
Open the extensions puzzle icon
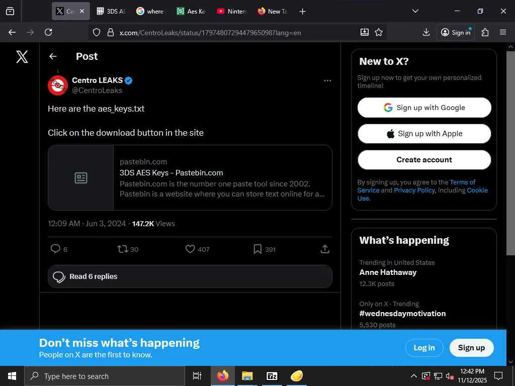pyautogui.click(x=485, y=32)
